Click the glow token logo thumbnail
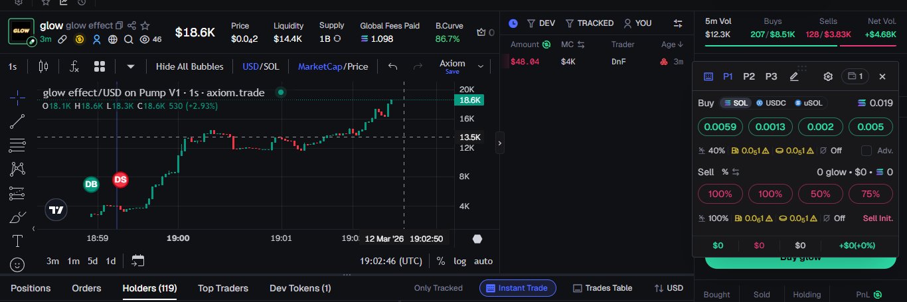Image resolution: width=907 pixels, height=302 pixels. (x=21, y=31)
